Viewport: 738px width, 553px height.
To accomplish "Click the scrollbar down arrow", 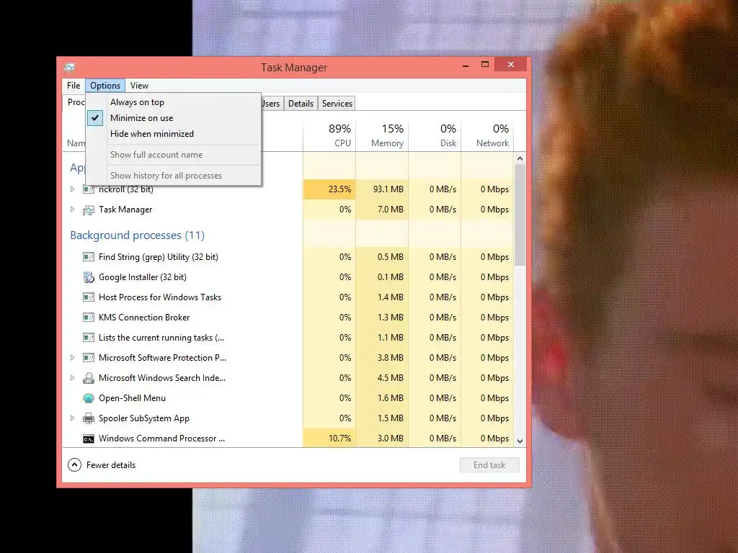I will [520, 441].
